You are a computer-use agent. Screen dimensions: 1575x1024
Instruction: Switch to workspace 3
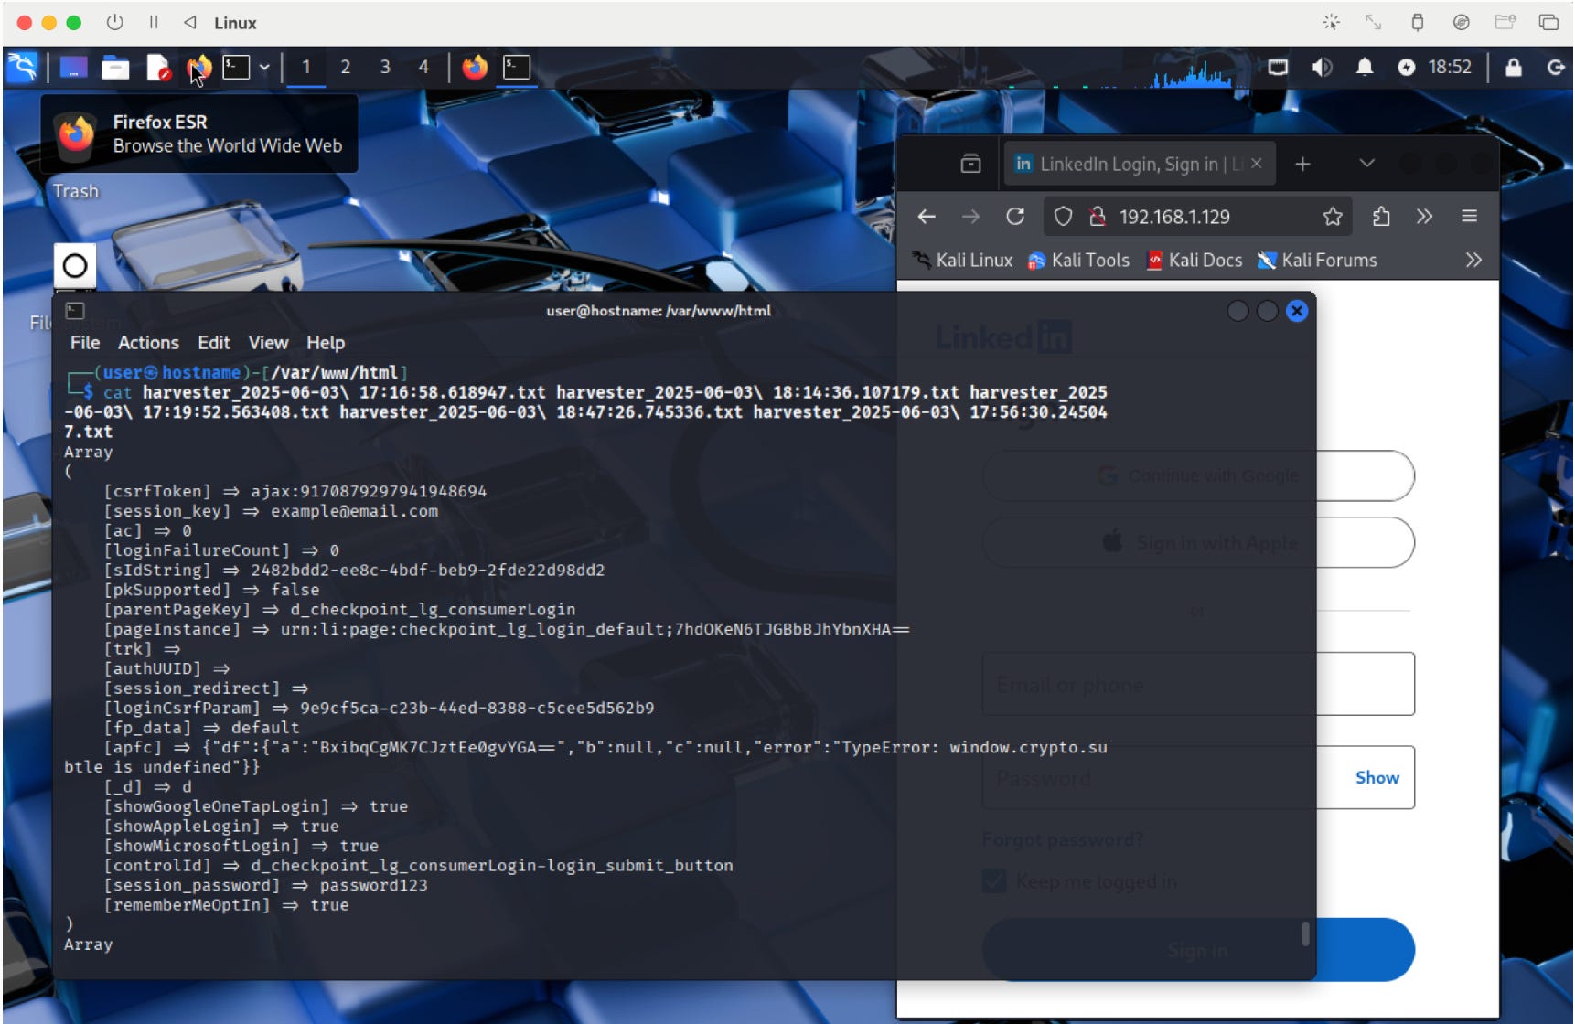click(x=385, y=67)
